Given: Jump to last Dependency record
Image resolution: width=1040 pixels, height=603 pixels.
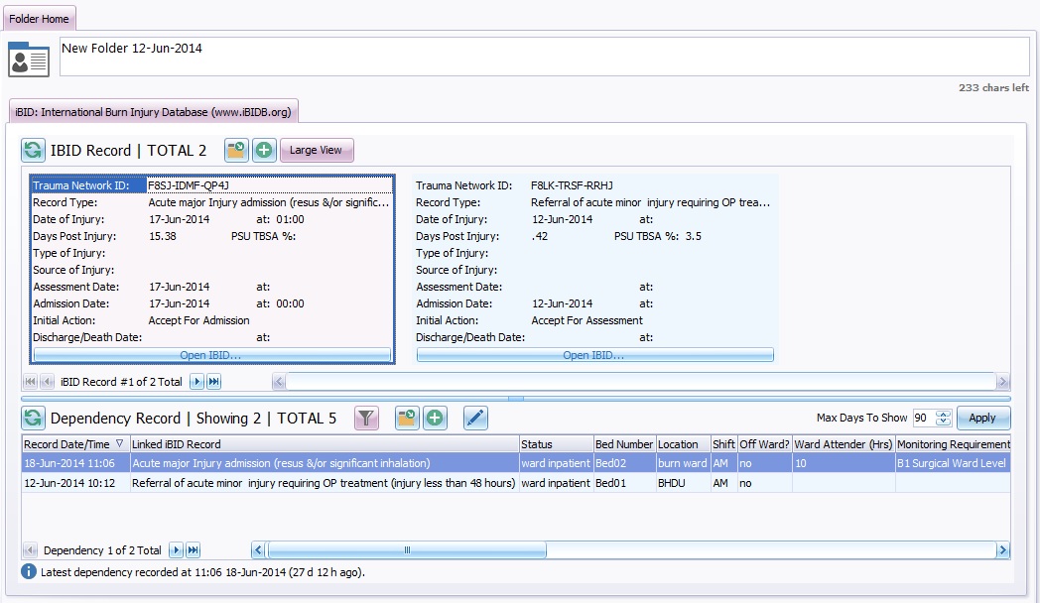Looking at the screenshot, I should (193, 550).
